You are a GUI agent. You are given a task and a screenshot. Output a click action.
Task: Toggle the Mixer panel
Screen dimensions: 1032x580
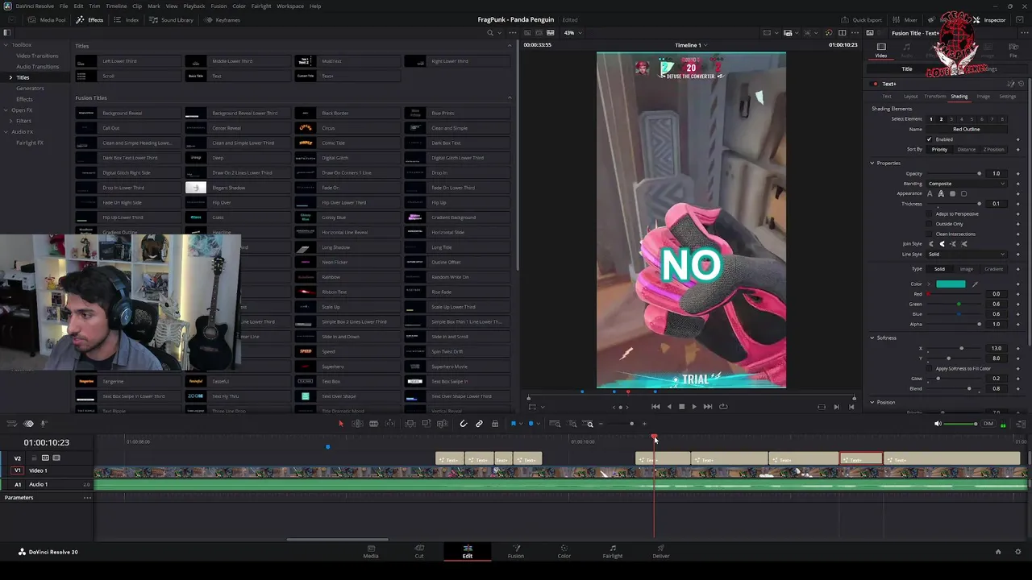[x=905, y=19]
